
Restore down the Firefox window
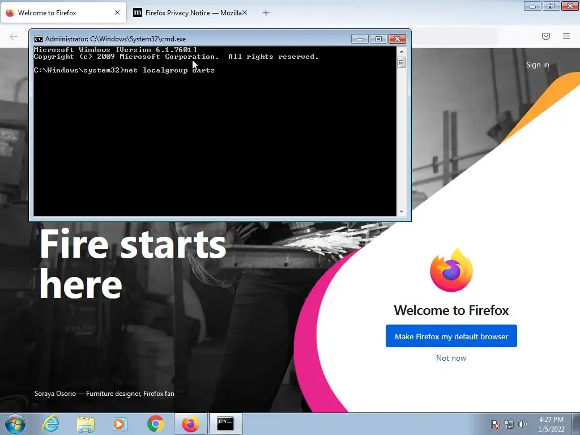(x=551, y=6)
